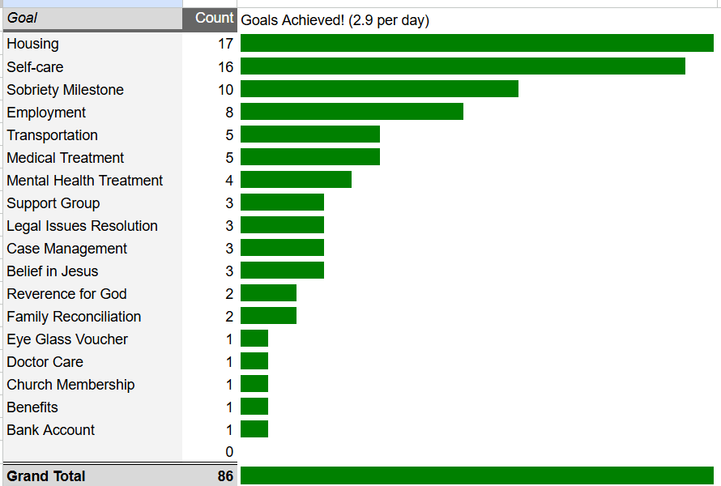Image resolution: width=721 pixels, height=486 pixels.
Task: Click the Benefits count value 1
Action: click(229, 407)
